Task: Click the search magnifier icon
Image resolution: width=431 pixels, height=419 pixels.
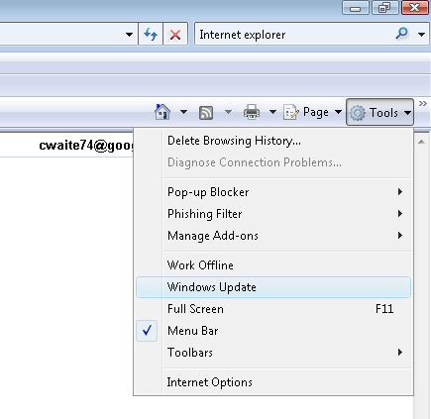Action: point(401,34)
